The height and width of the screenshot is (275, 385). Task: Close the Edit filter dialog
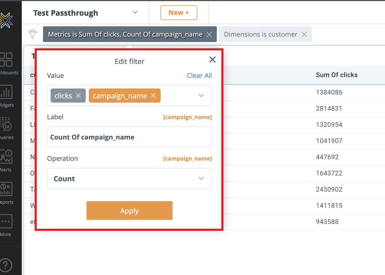pyautogui.click(x=212, y=60)
